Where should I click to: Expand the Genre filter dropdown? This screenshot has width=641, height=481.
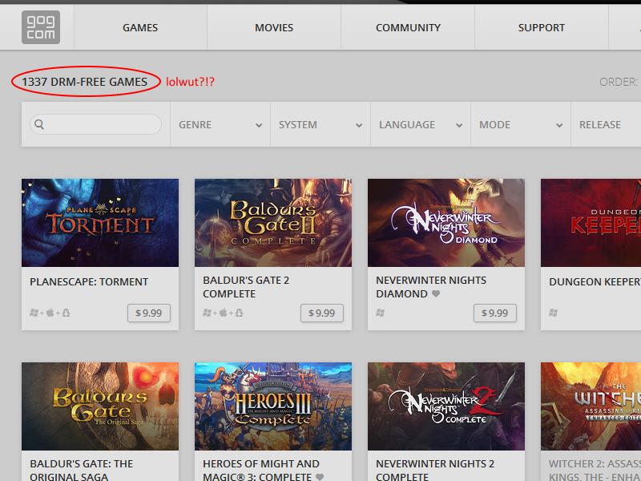click(220, 124)
